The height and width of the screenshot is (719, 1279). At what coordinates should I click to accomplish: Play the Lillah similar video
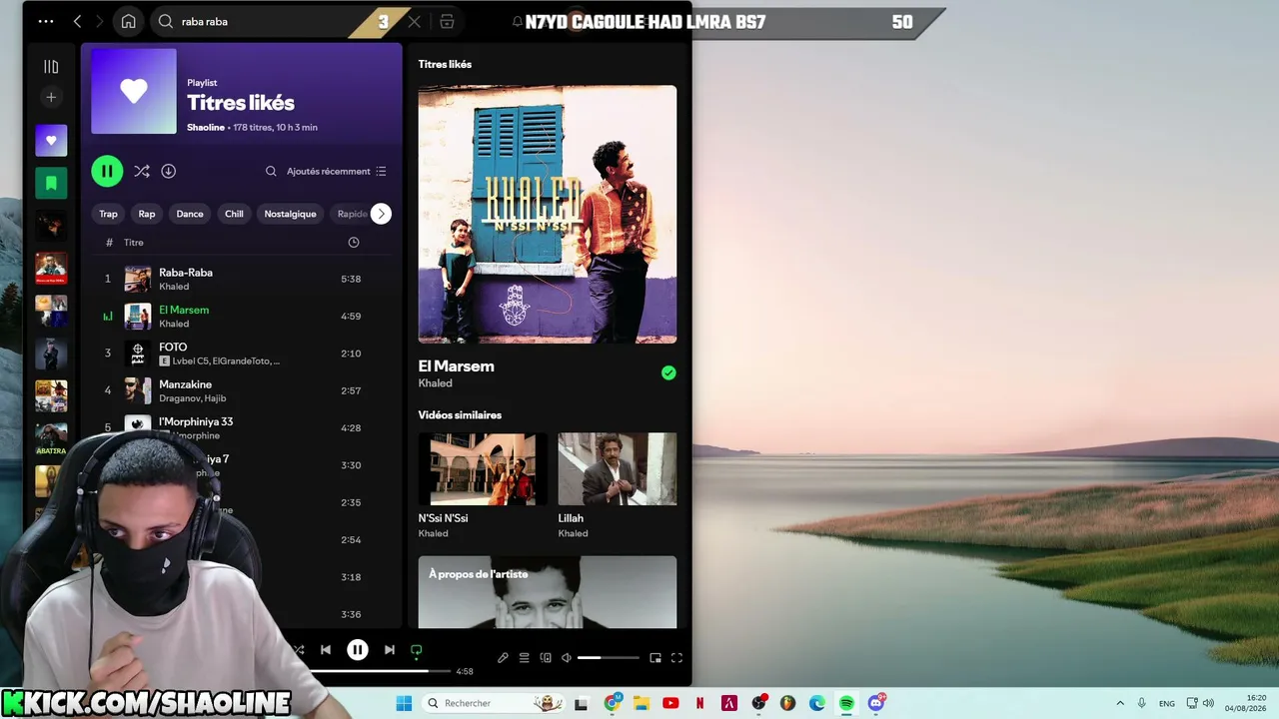point(618,469)
